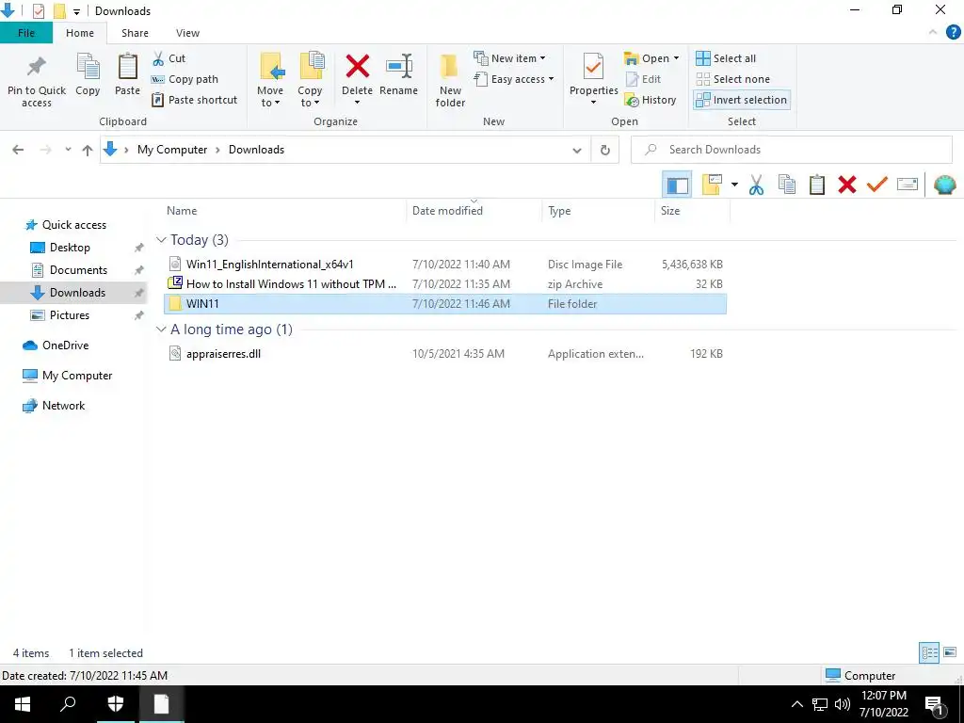
Task: Open the Help question mark icon
Action: tap(953, 32)
